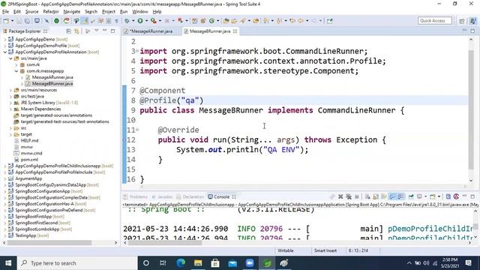Open the Run button dropdown arrow
Screen dimensions: 480x270
coord(146,21)
